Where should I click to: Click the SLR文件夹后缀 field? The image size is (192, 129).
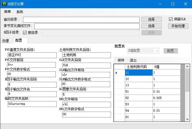tap(87, 65)
